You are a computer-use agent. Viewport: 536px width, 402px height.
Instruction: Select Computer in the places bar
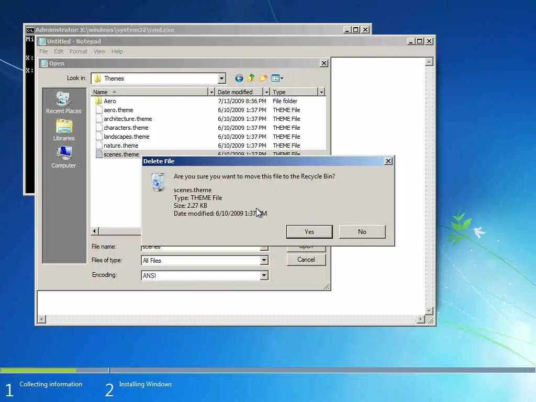(x=64, y=157)
